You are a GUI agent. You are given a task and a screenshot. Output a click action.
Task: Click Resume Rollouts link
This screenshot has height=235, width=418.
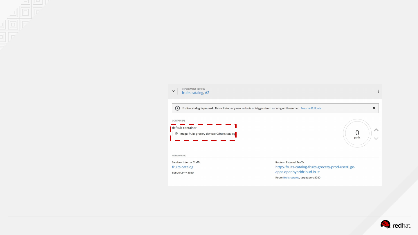[311, 108]
